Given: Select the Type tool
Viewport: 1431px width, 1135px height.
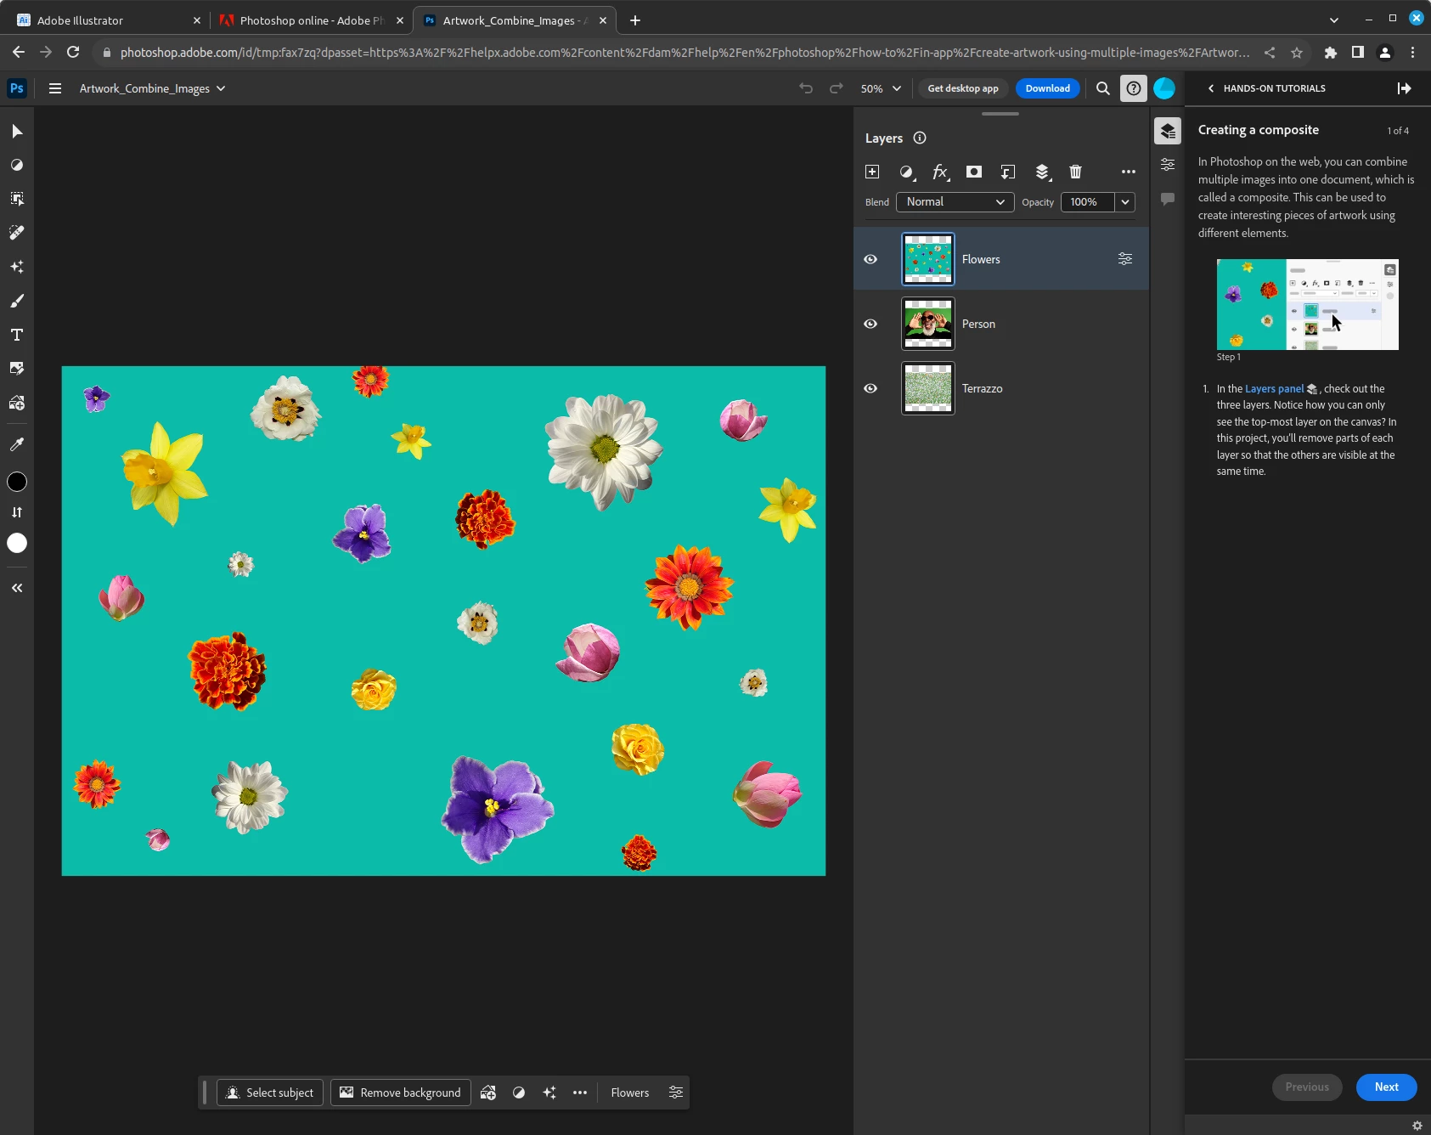Looking at the screenshot, I should pyautogui.click(x=17, y=335).
